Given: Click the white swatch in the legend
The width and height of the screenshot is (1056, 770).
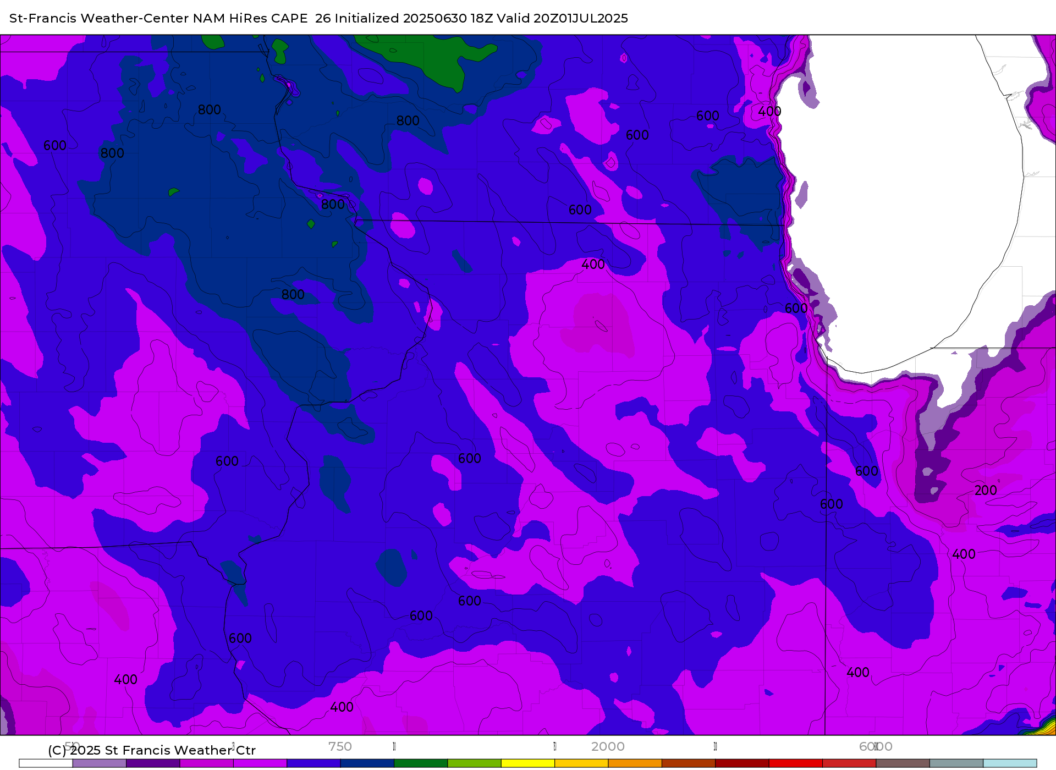Looking at the screenshot, I should pyautogui.click(x=46, y=763).
